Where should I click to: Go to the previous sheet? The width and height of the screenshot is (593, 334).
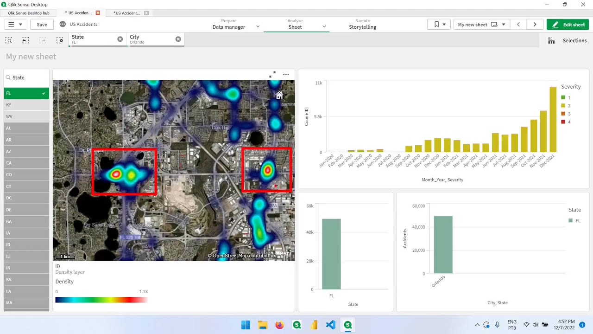518,25
